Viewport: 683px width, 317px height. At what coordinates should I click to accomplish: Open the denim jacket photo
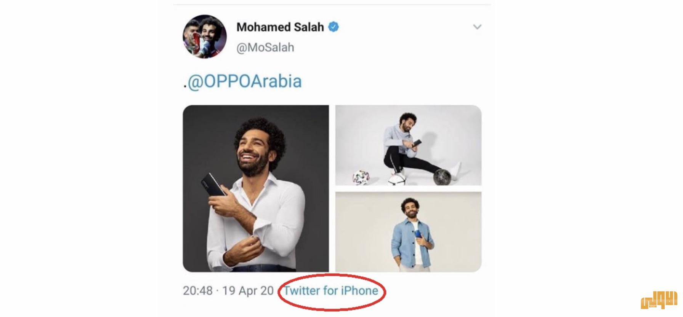point(408,232)
